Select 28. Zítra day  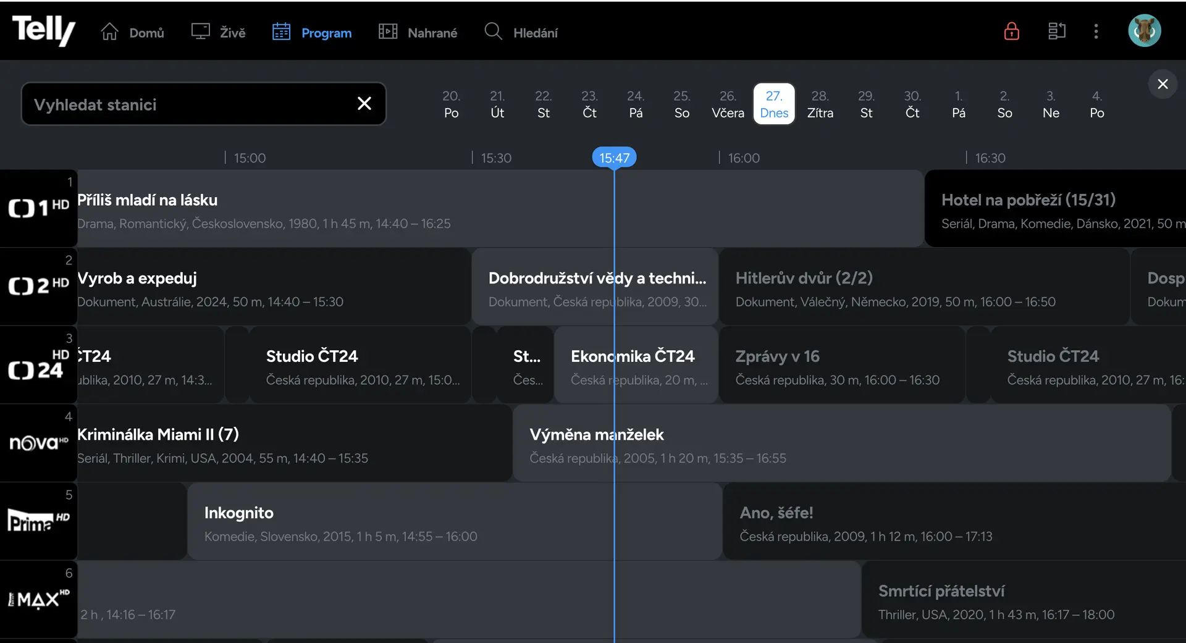pos(820,104)
